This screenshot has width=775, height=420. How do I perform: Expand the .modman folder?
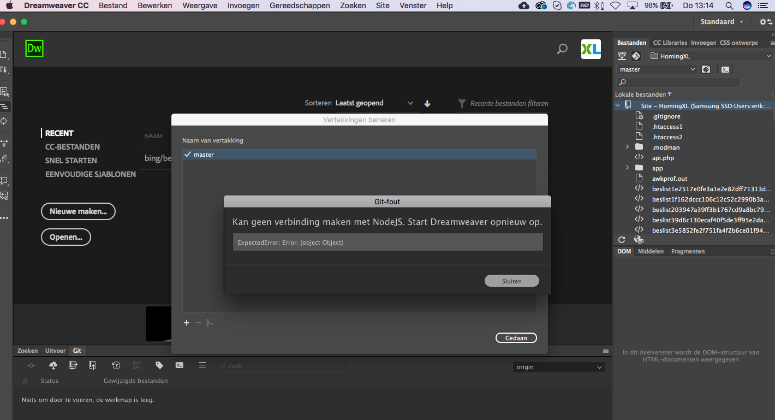[x=628, y=147]
